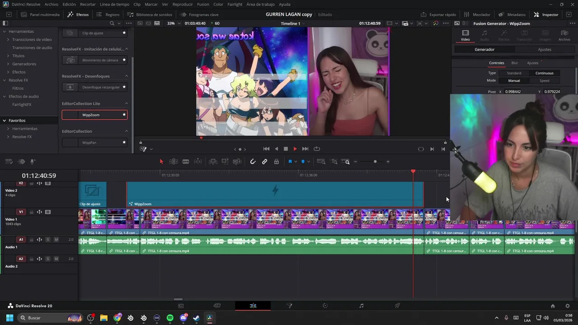Click the detail zoom icon

pos(334,162)
